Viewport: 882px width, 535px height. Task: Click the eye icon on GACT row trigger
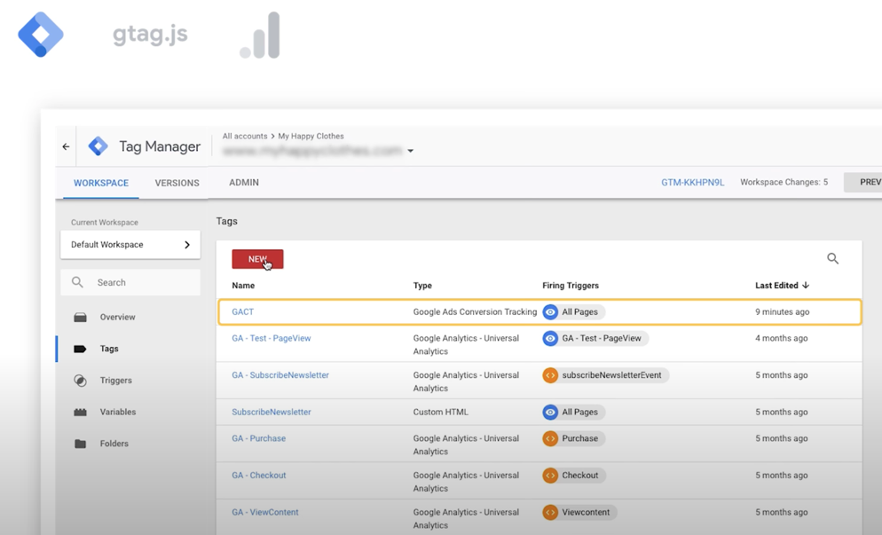(550, 311)
